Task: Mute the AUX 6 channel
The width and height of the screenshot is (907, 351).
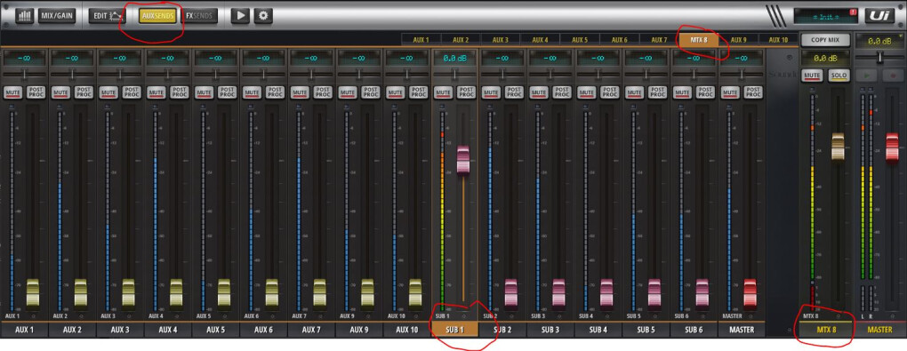Action: pyautogui.click(x=252, y=92)
